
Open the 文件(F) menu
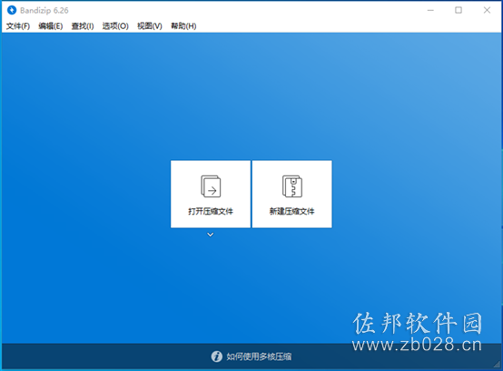(18, 26)
